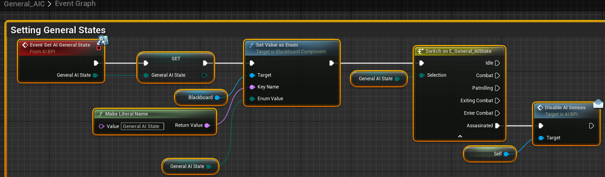Select the Switch on E_General_AIState node header

click(x=459, y=51)
